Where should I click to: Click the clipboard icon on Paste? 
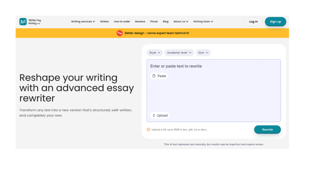point(154,76)
